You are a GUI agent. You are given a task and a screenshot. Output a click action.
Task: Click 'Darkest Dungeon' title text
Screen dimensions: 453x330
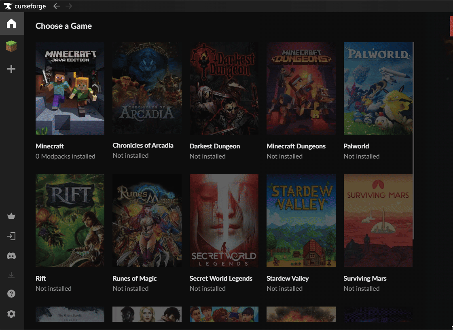tap(215, 146)
